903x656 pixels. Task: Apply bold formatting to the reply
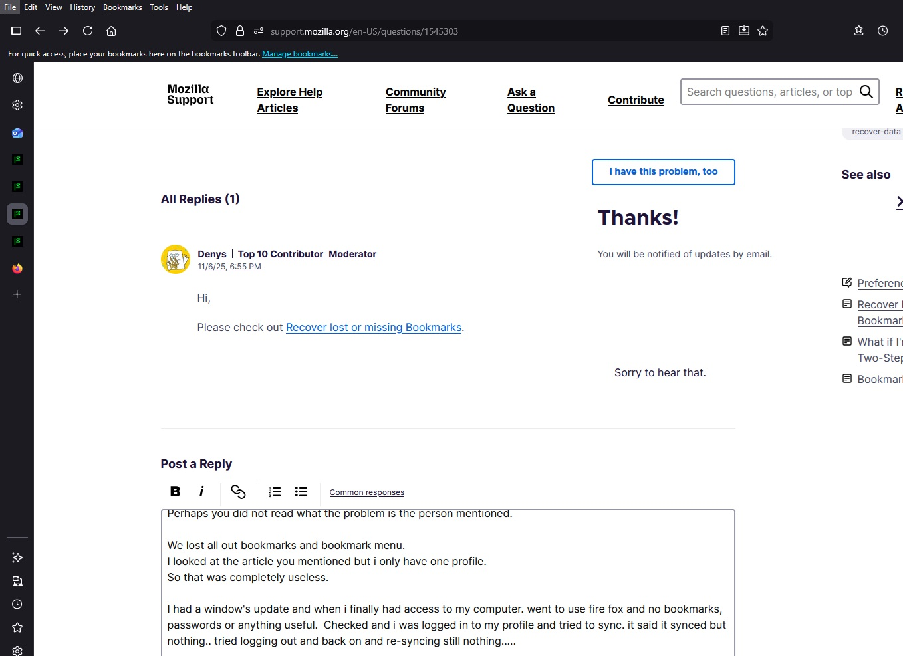click(175, 491)
